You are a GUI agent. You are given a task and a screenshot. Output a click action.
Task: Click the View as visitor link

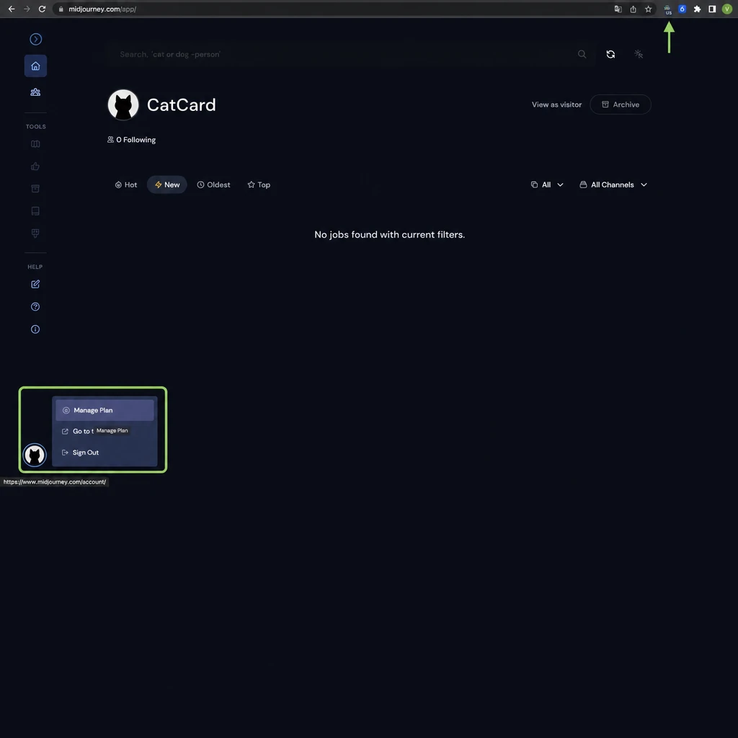pos(556,105)
